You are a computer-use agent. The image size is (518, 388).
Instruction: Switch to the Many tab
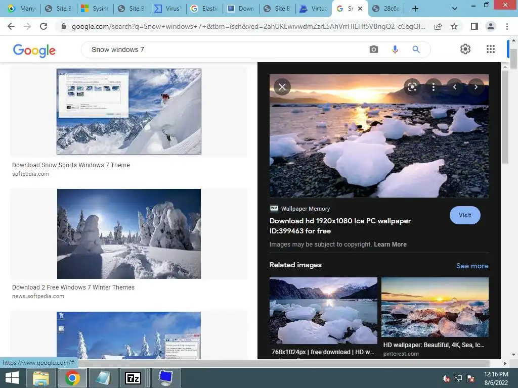22,9
